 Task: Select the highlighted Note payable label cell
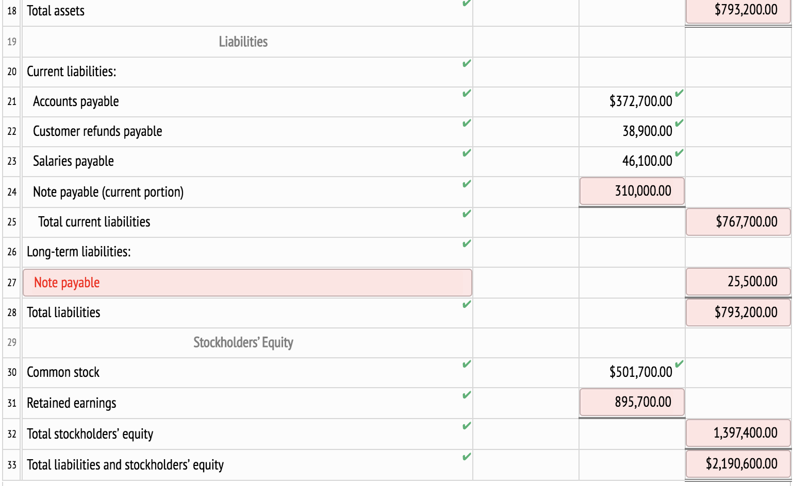(247, 282)
